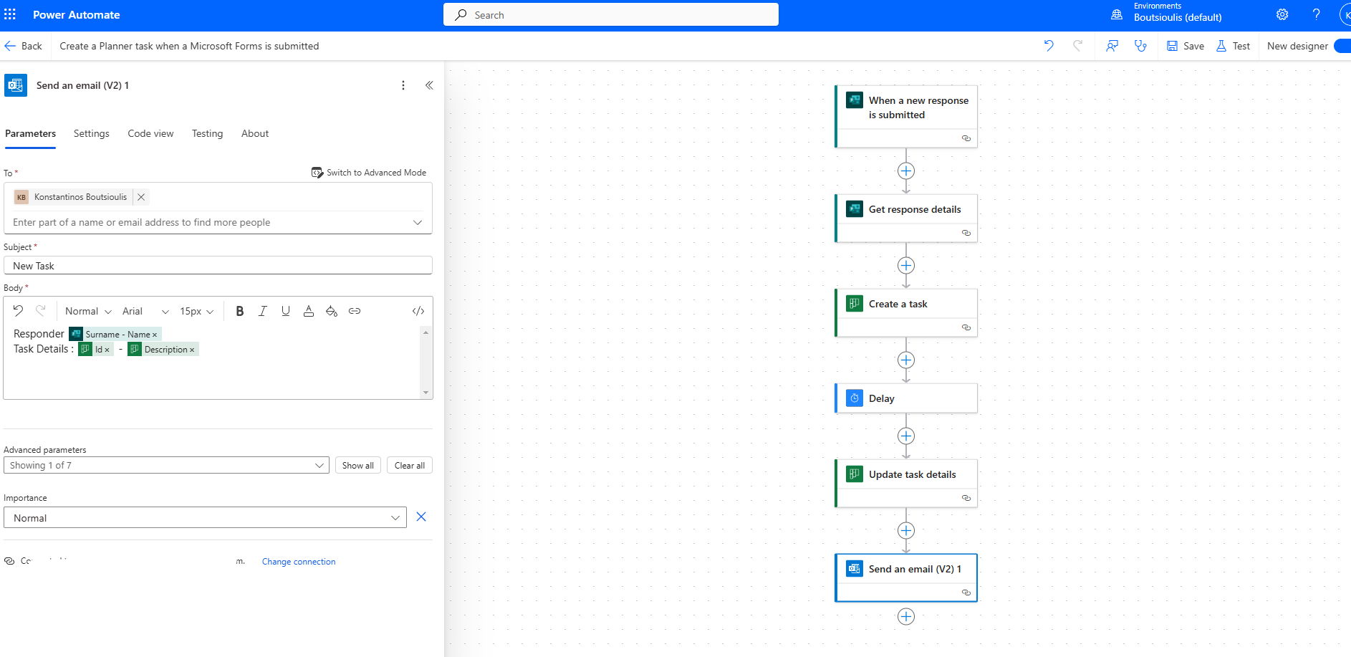Open the Importance Normal dropdown
The image size is (1351, 657).
(x=205, y=517)
